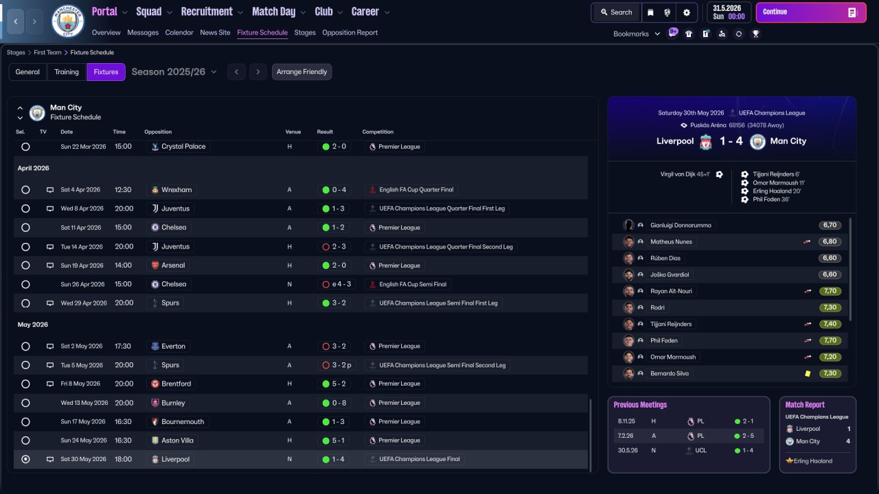
Task: Click the Manchester City club crest
Action: [x=68, y=21]
